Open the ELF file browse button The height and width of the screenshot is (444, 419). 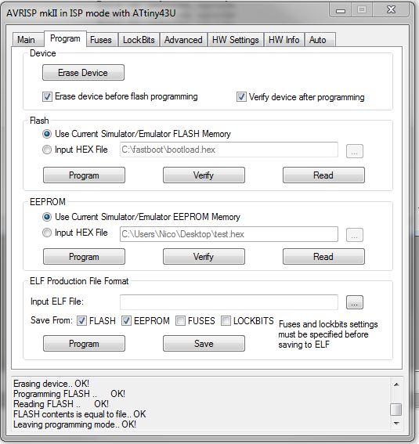(x=355, y=302)
